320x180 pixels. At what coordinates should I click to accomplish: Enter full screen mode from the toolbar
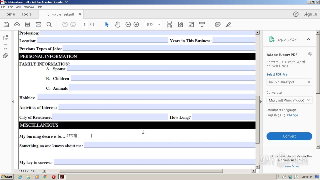click(191, 24)
